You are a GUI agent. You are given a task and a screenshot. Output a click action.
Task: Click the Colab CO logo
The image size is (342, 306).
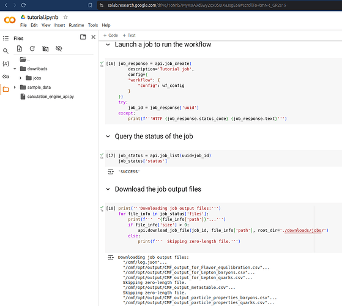pyautogui.click(x=10, y=20)
